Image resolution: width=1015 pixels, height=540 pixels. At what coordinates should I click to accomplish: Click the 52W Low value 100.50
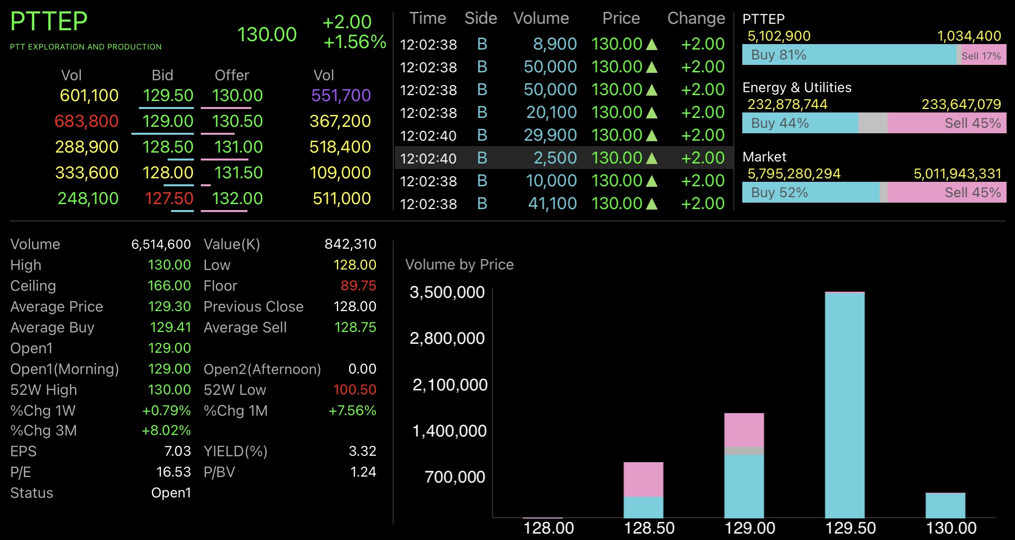355,389
